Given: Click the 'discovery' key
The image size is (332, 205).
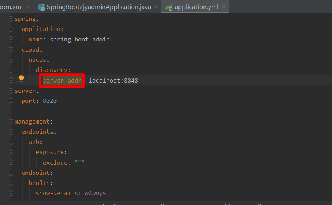Looking at the screenshot, I should click(52, 70).
